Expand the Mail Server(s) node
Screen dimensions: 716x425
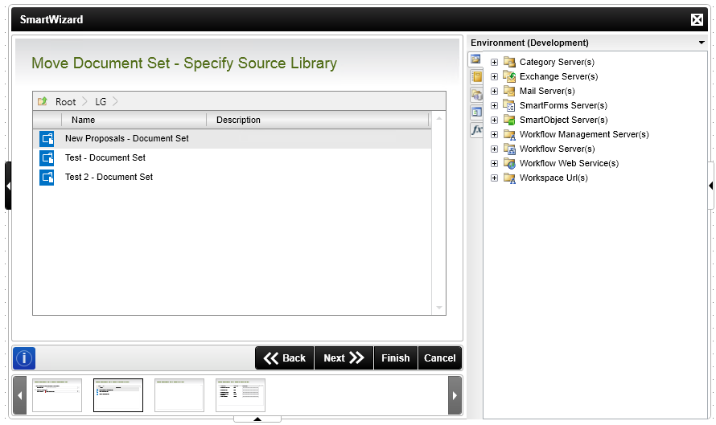click(494, 92)
